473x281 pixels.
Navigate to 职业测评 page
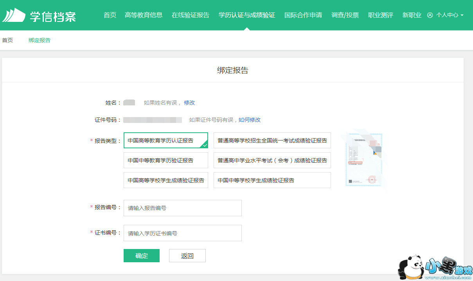click(x=381, y=15)
